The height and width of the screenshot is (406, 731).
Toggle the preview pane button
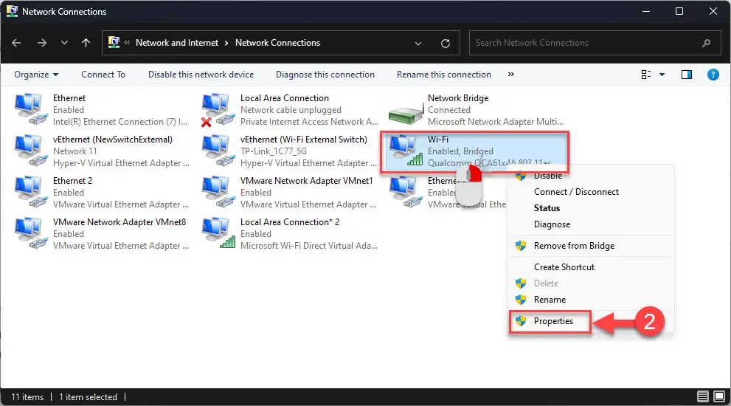[x=687, y=75]
